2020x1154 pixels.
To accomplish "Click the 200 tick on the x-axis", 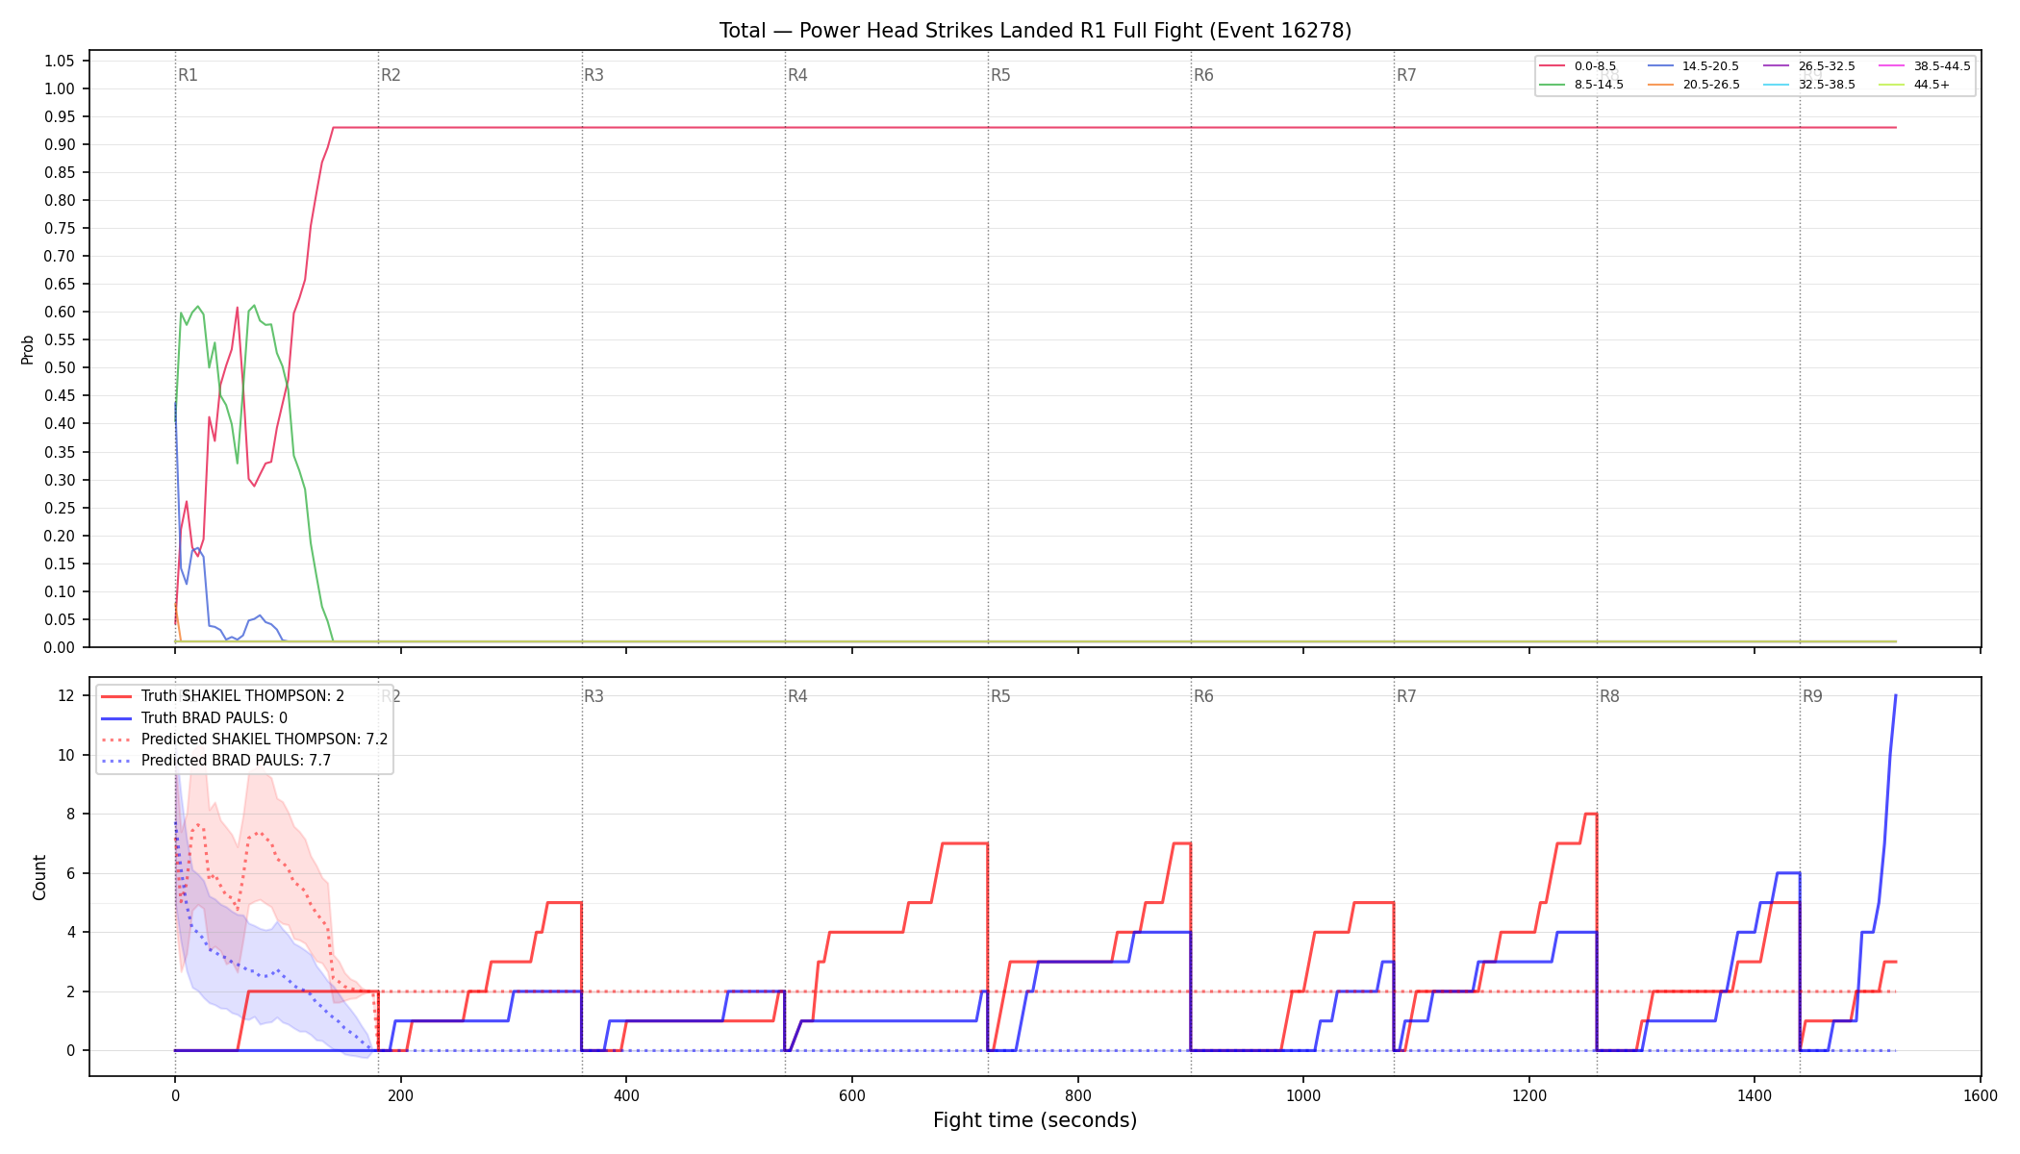I will (x=400, y=1095).
